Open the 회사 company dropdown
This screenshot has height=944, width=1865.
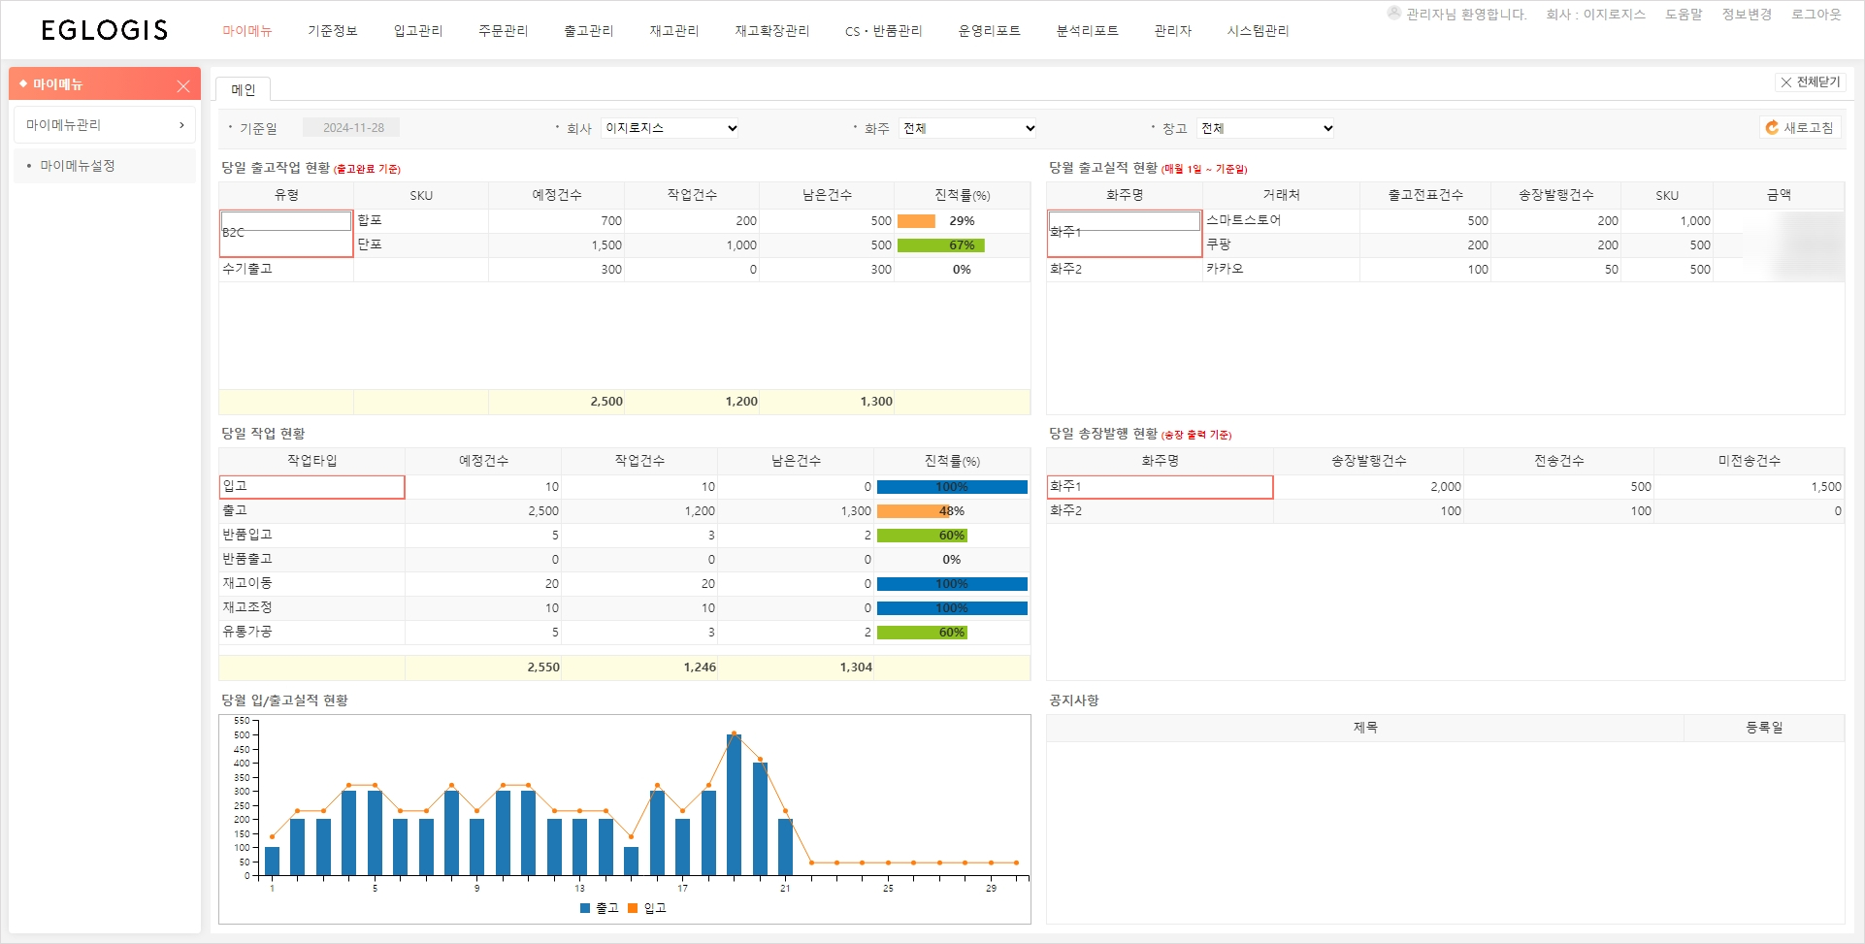coord(670,128)
